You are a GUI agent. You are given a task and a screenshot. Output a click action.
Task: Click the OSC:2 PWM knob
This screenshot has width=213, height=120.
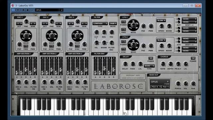point(59,44)
